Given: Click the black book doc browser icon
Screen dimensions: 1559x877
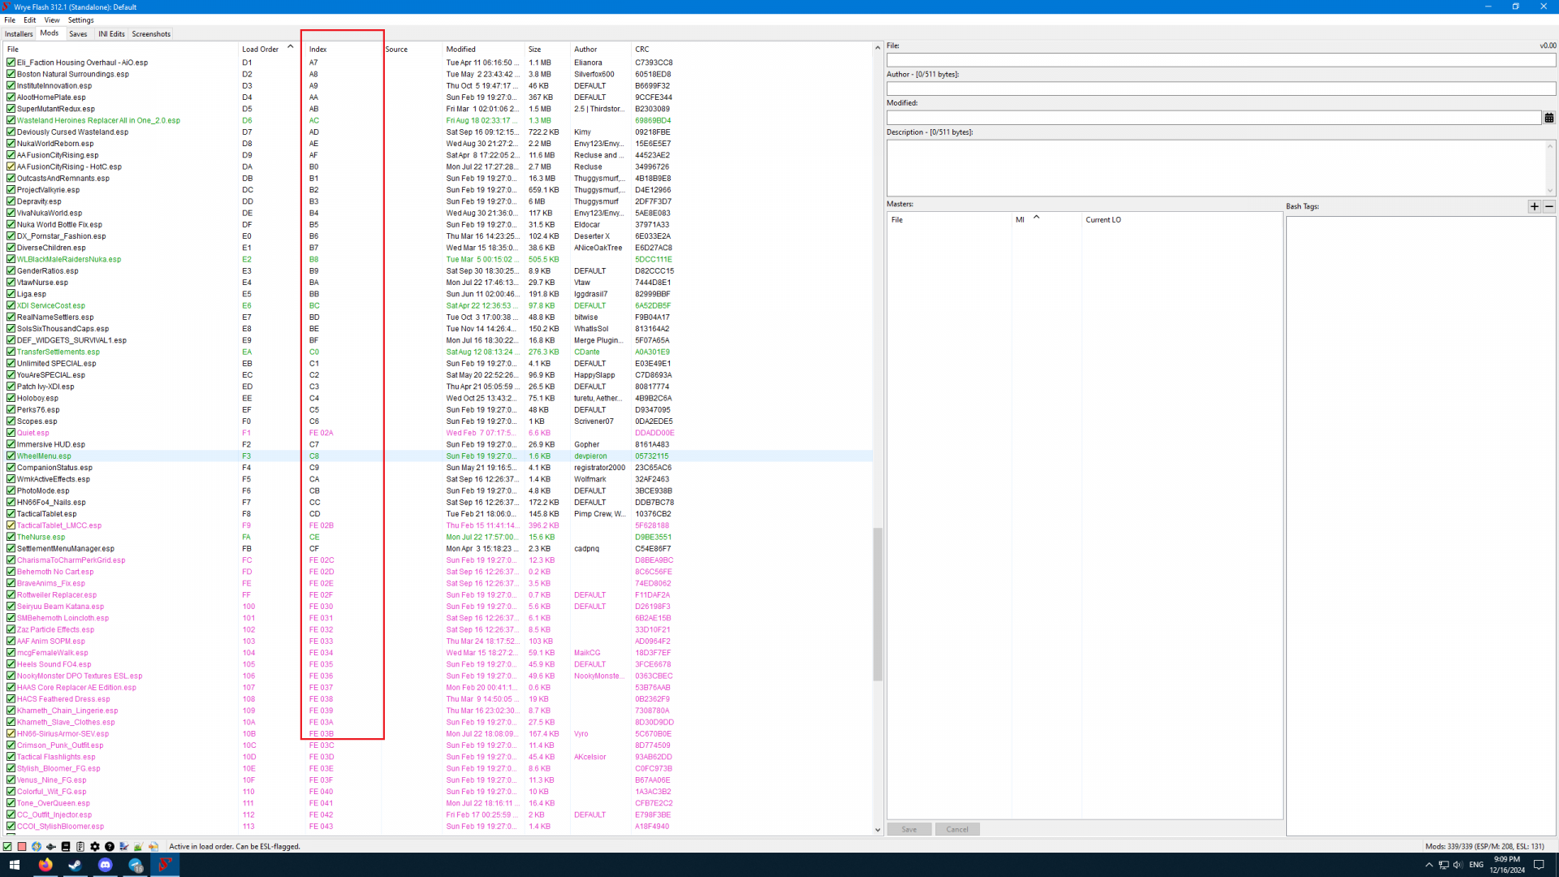Looking at the screenshot, I should 66,846.
